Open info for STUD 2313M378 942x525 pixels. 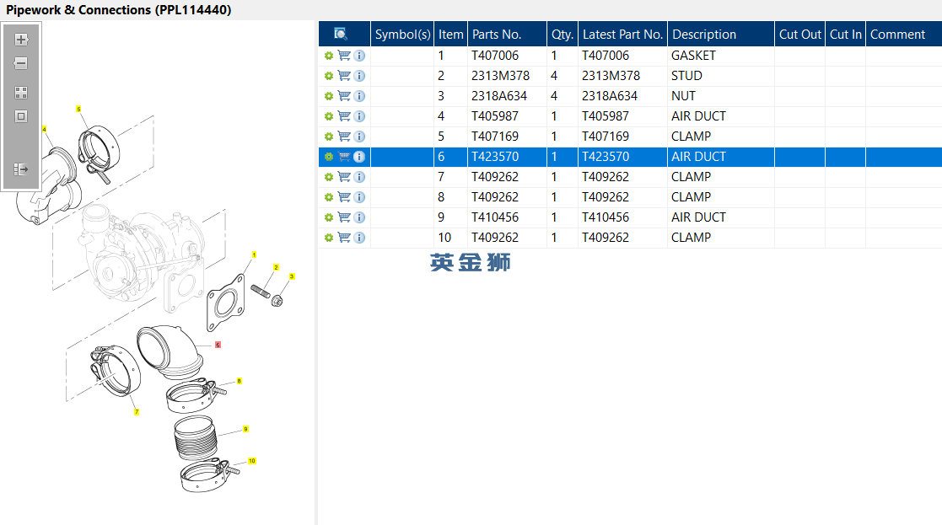pyautogui.click(x=359, y=76)
